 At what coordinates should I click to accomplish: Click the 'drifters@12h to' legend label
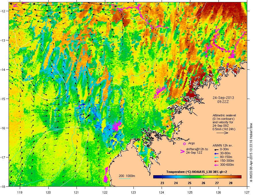pos(197,149)
